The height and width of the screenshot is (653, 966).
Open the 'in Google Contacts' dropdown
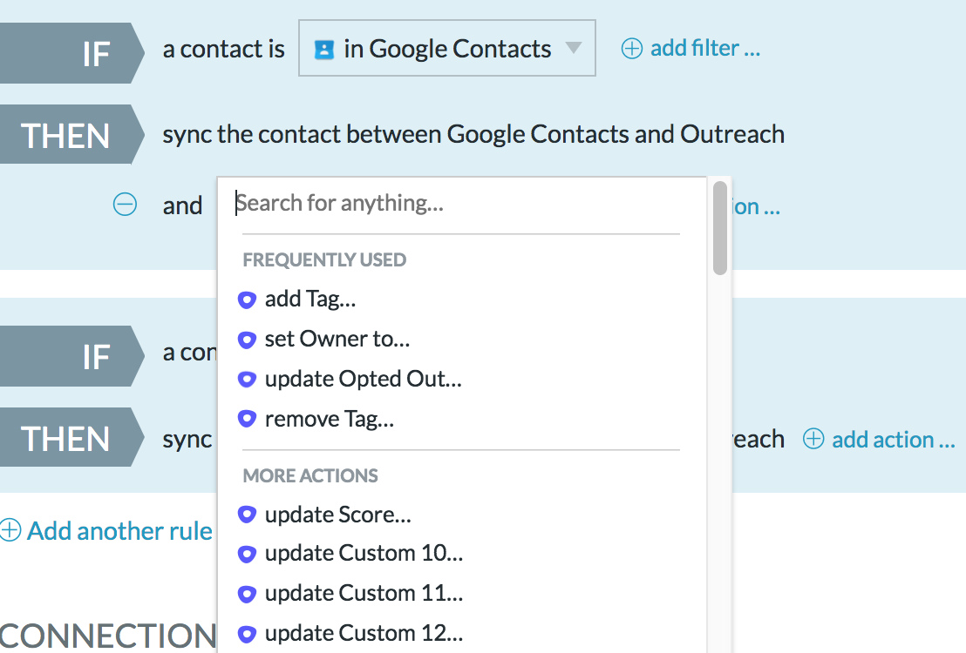446,48
